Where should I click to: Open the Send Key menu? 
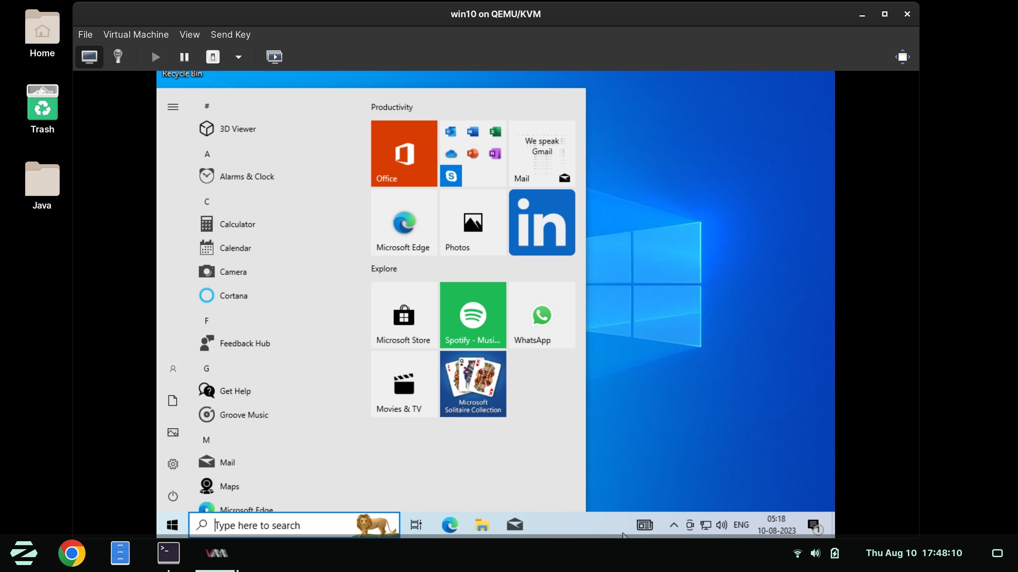click(230, 34)
